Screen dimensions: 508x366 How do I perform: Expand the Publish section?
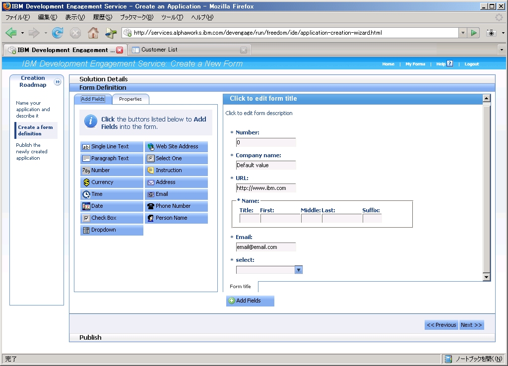pyautogui.click(x=282, y=338)
